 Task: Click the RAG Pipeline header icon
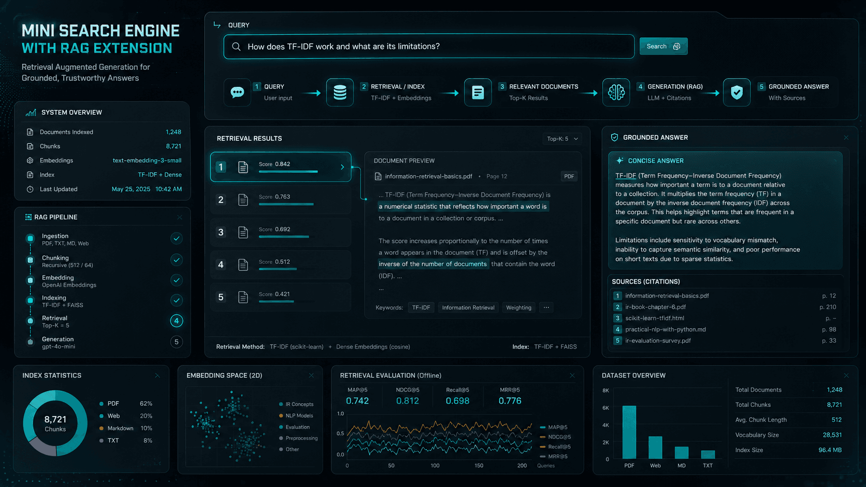[x=28, y=217]
